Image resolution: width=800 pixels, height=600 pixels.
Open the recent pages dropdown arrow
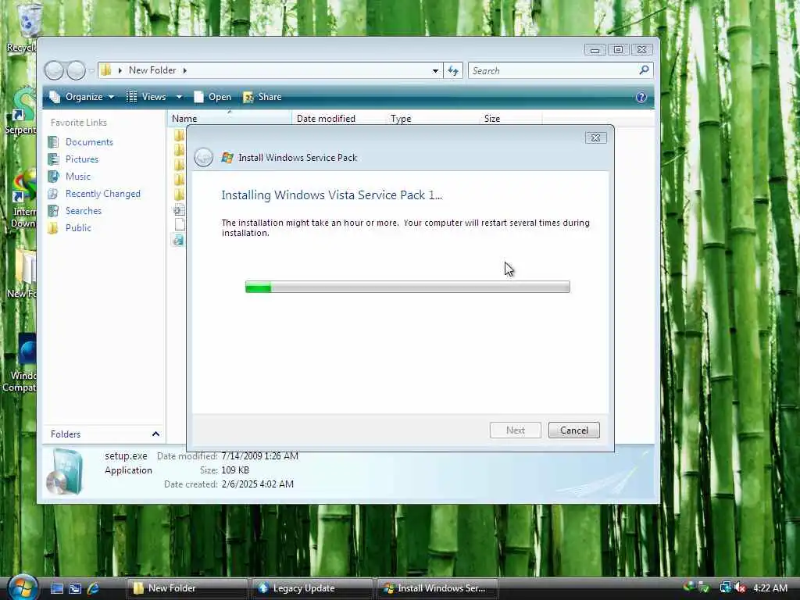(91, 70)
